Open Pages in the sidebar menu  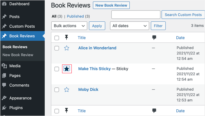pos(15,76)
